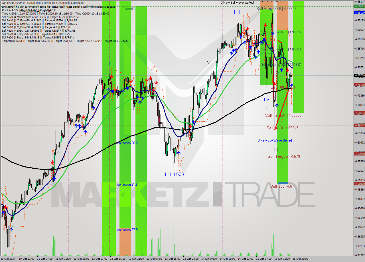
Task: Click the '12 Oct 07:00' time label
Action: [x=99, y=259]
